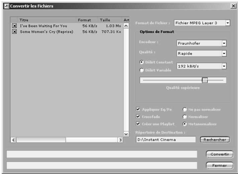Click the horizontal scroll right arrow
The width and height of the screenshot is (238, 174).
[x=120, y=140]
